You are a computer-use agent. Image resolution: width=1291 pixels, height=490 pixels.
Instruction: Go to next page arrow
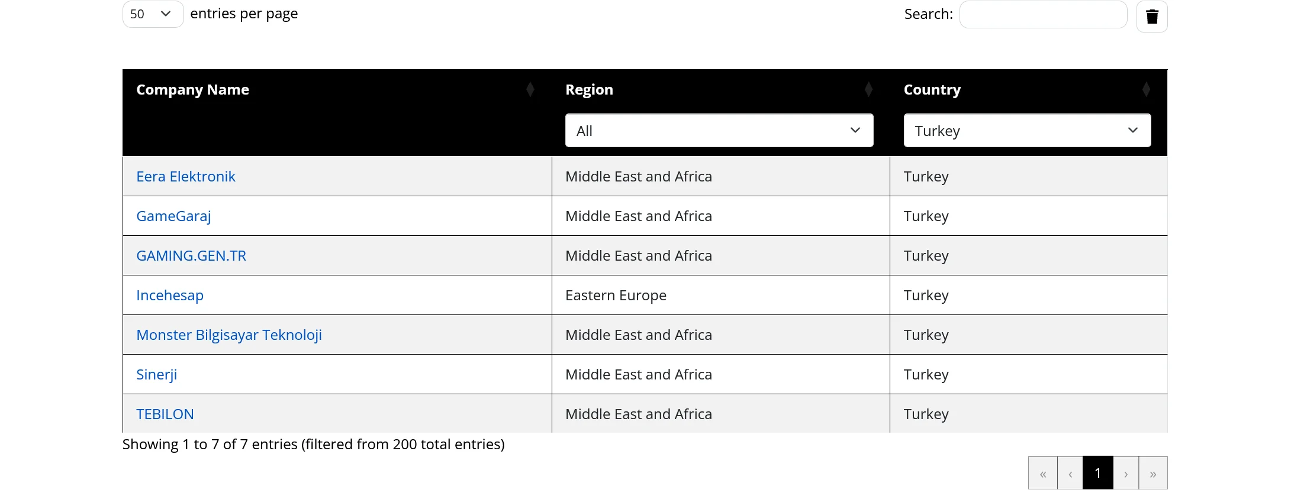1126,473
